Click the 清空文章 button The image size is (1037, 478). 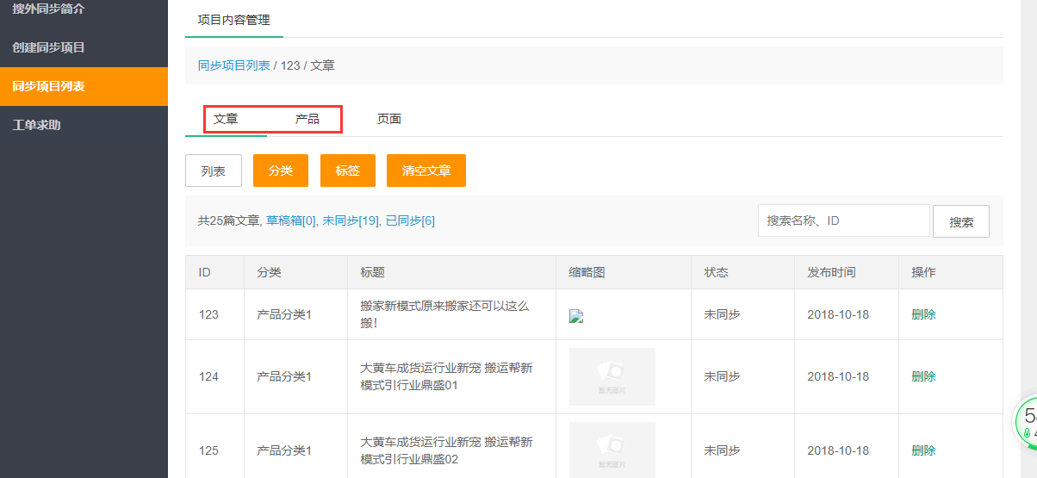coord(426,171)
